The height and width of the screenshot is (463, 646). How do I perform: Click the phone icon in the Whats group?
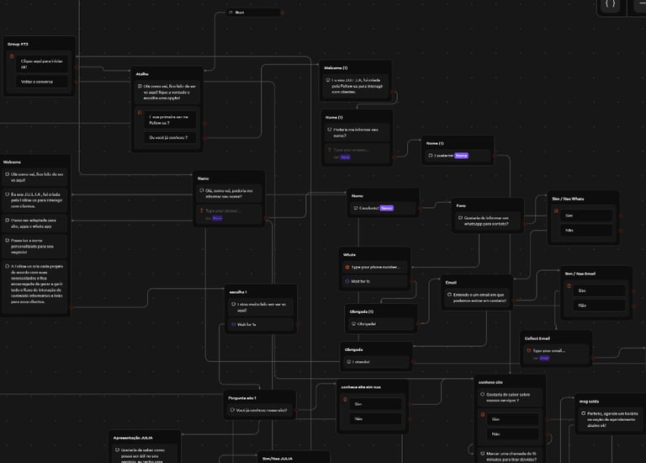pyautogui.click(x=347, y=267)
